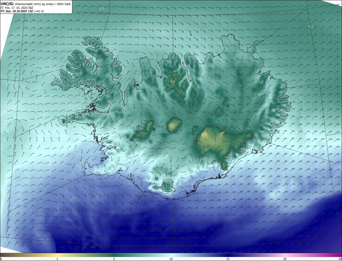Select the 6.5 value label on the map
Viewport: 342px width, 261px height.
click(102, 9)
